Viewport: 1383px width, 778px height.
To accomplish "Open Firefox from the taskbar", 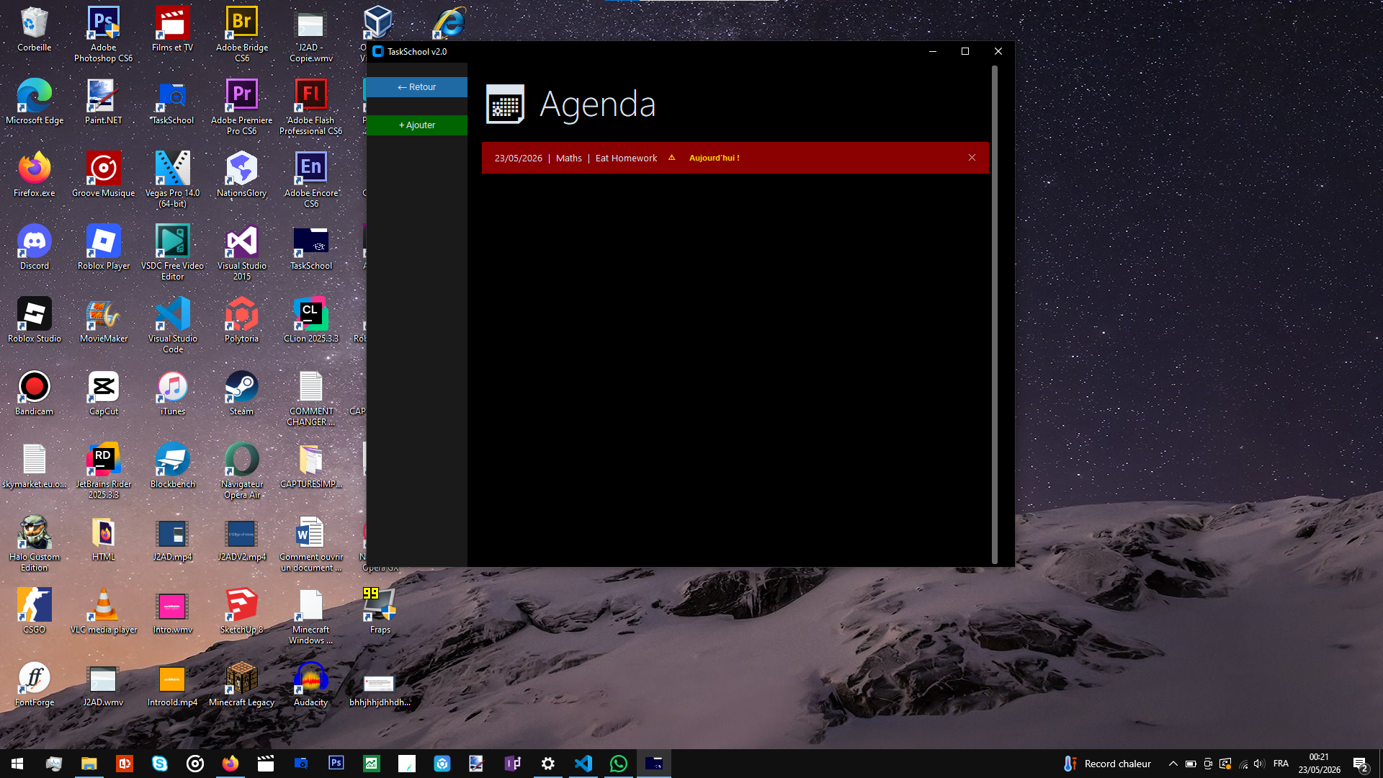I will (230, 764).
